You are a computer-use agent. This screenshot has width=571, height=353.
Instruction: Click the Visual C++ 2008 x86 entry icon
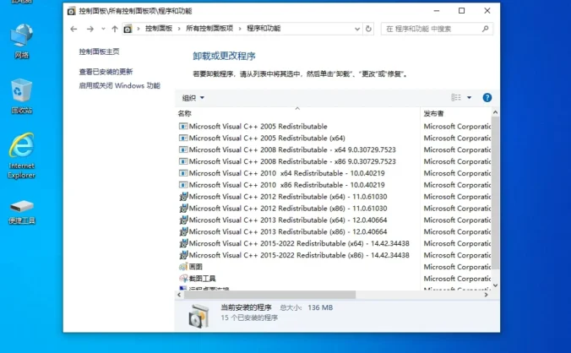tap(183, 161)
